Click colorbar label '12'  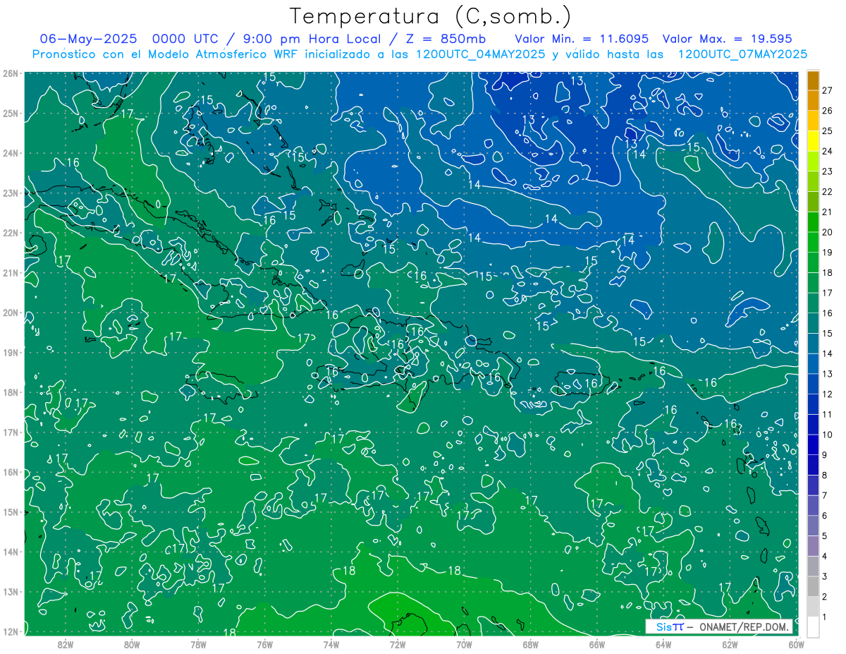828,394
